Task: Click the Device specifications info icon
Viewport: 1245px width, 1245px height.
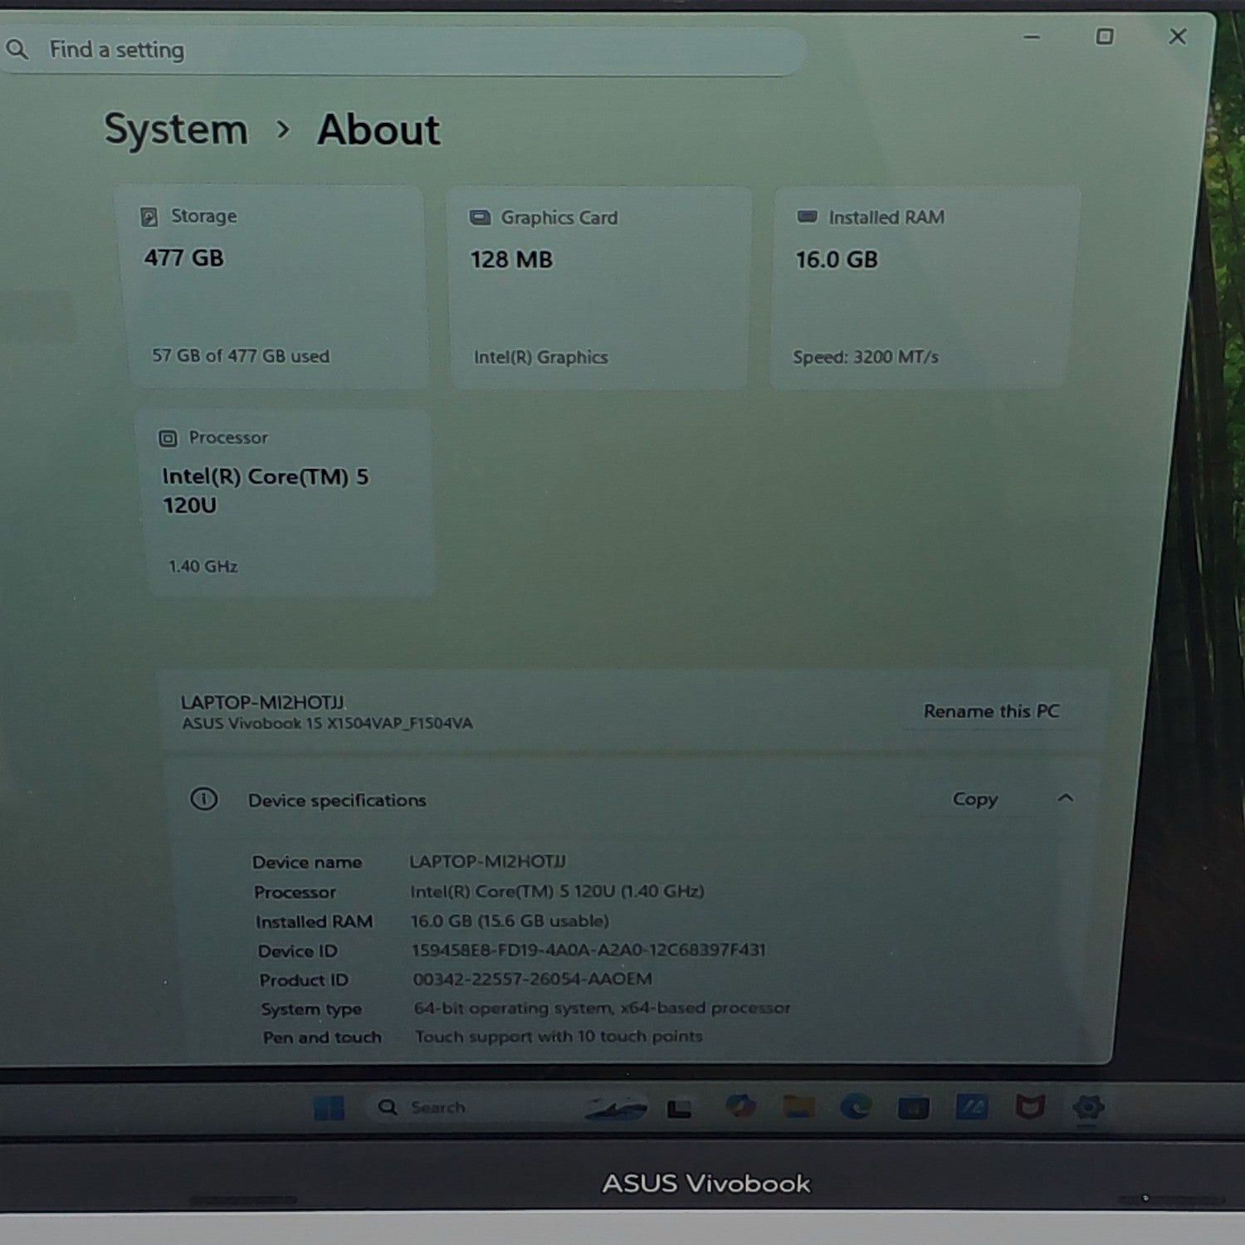Action: [204, 799]
